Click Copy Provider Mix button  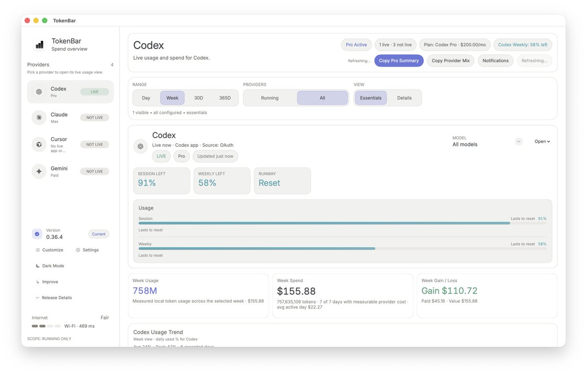[x=451, y=61]
